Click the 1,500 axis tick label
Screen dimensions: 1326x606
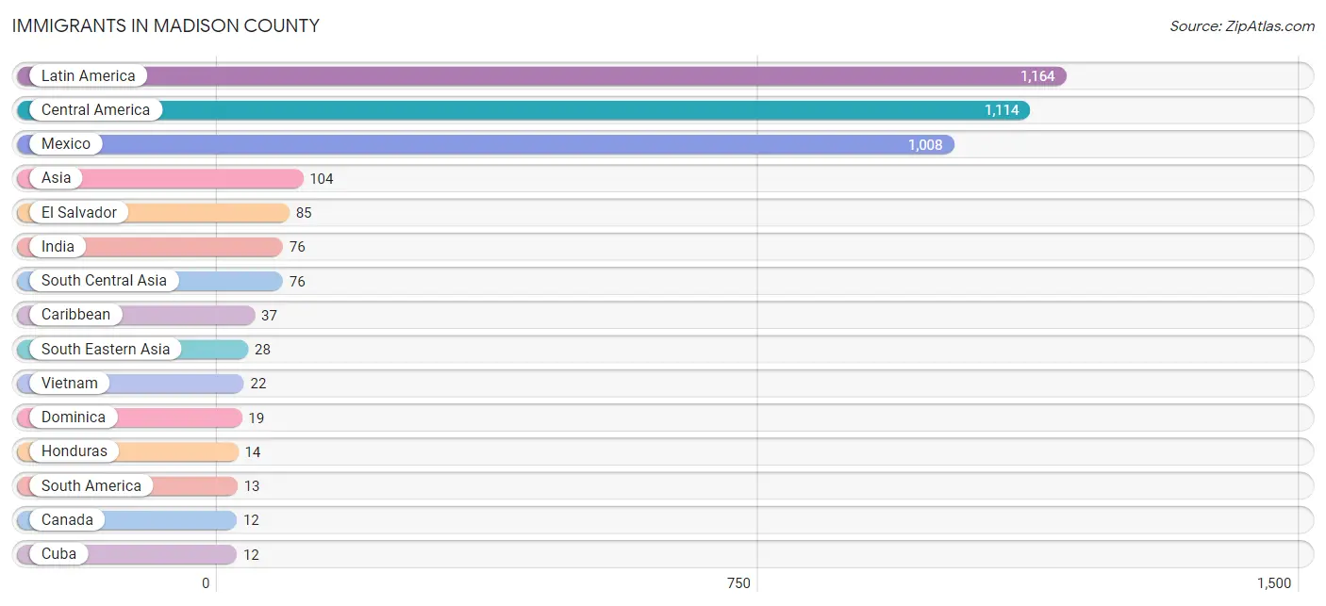(1273, 583)
